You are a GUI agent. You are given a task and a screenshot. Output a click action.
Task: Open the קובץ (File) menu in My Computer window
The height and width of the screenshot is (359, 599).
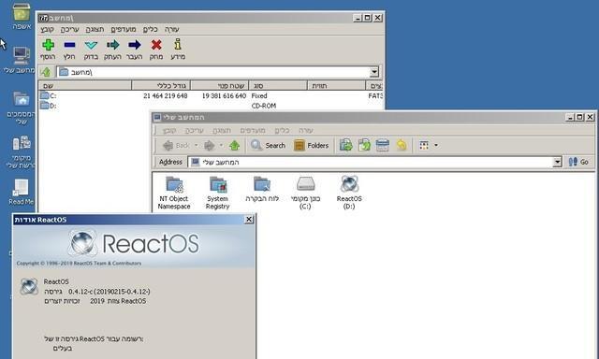(x=169, y=131)
